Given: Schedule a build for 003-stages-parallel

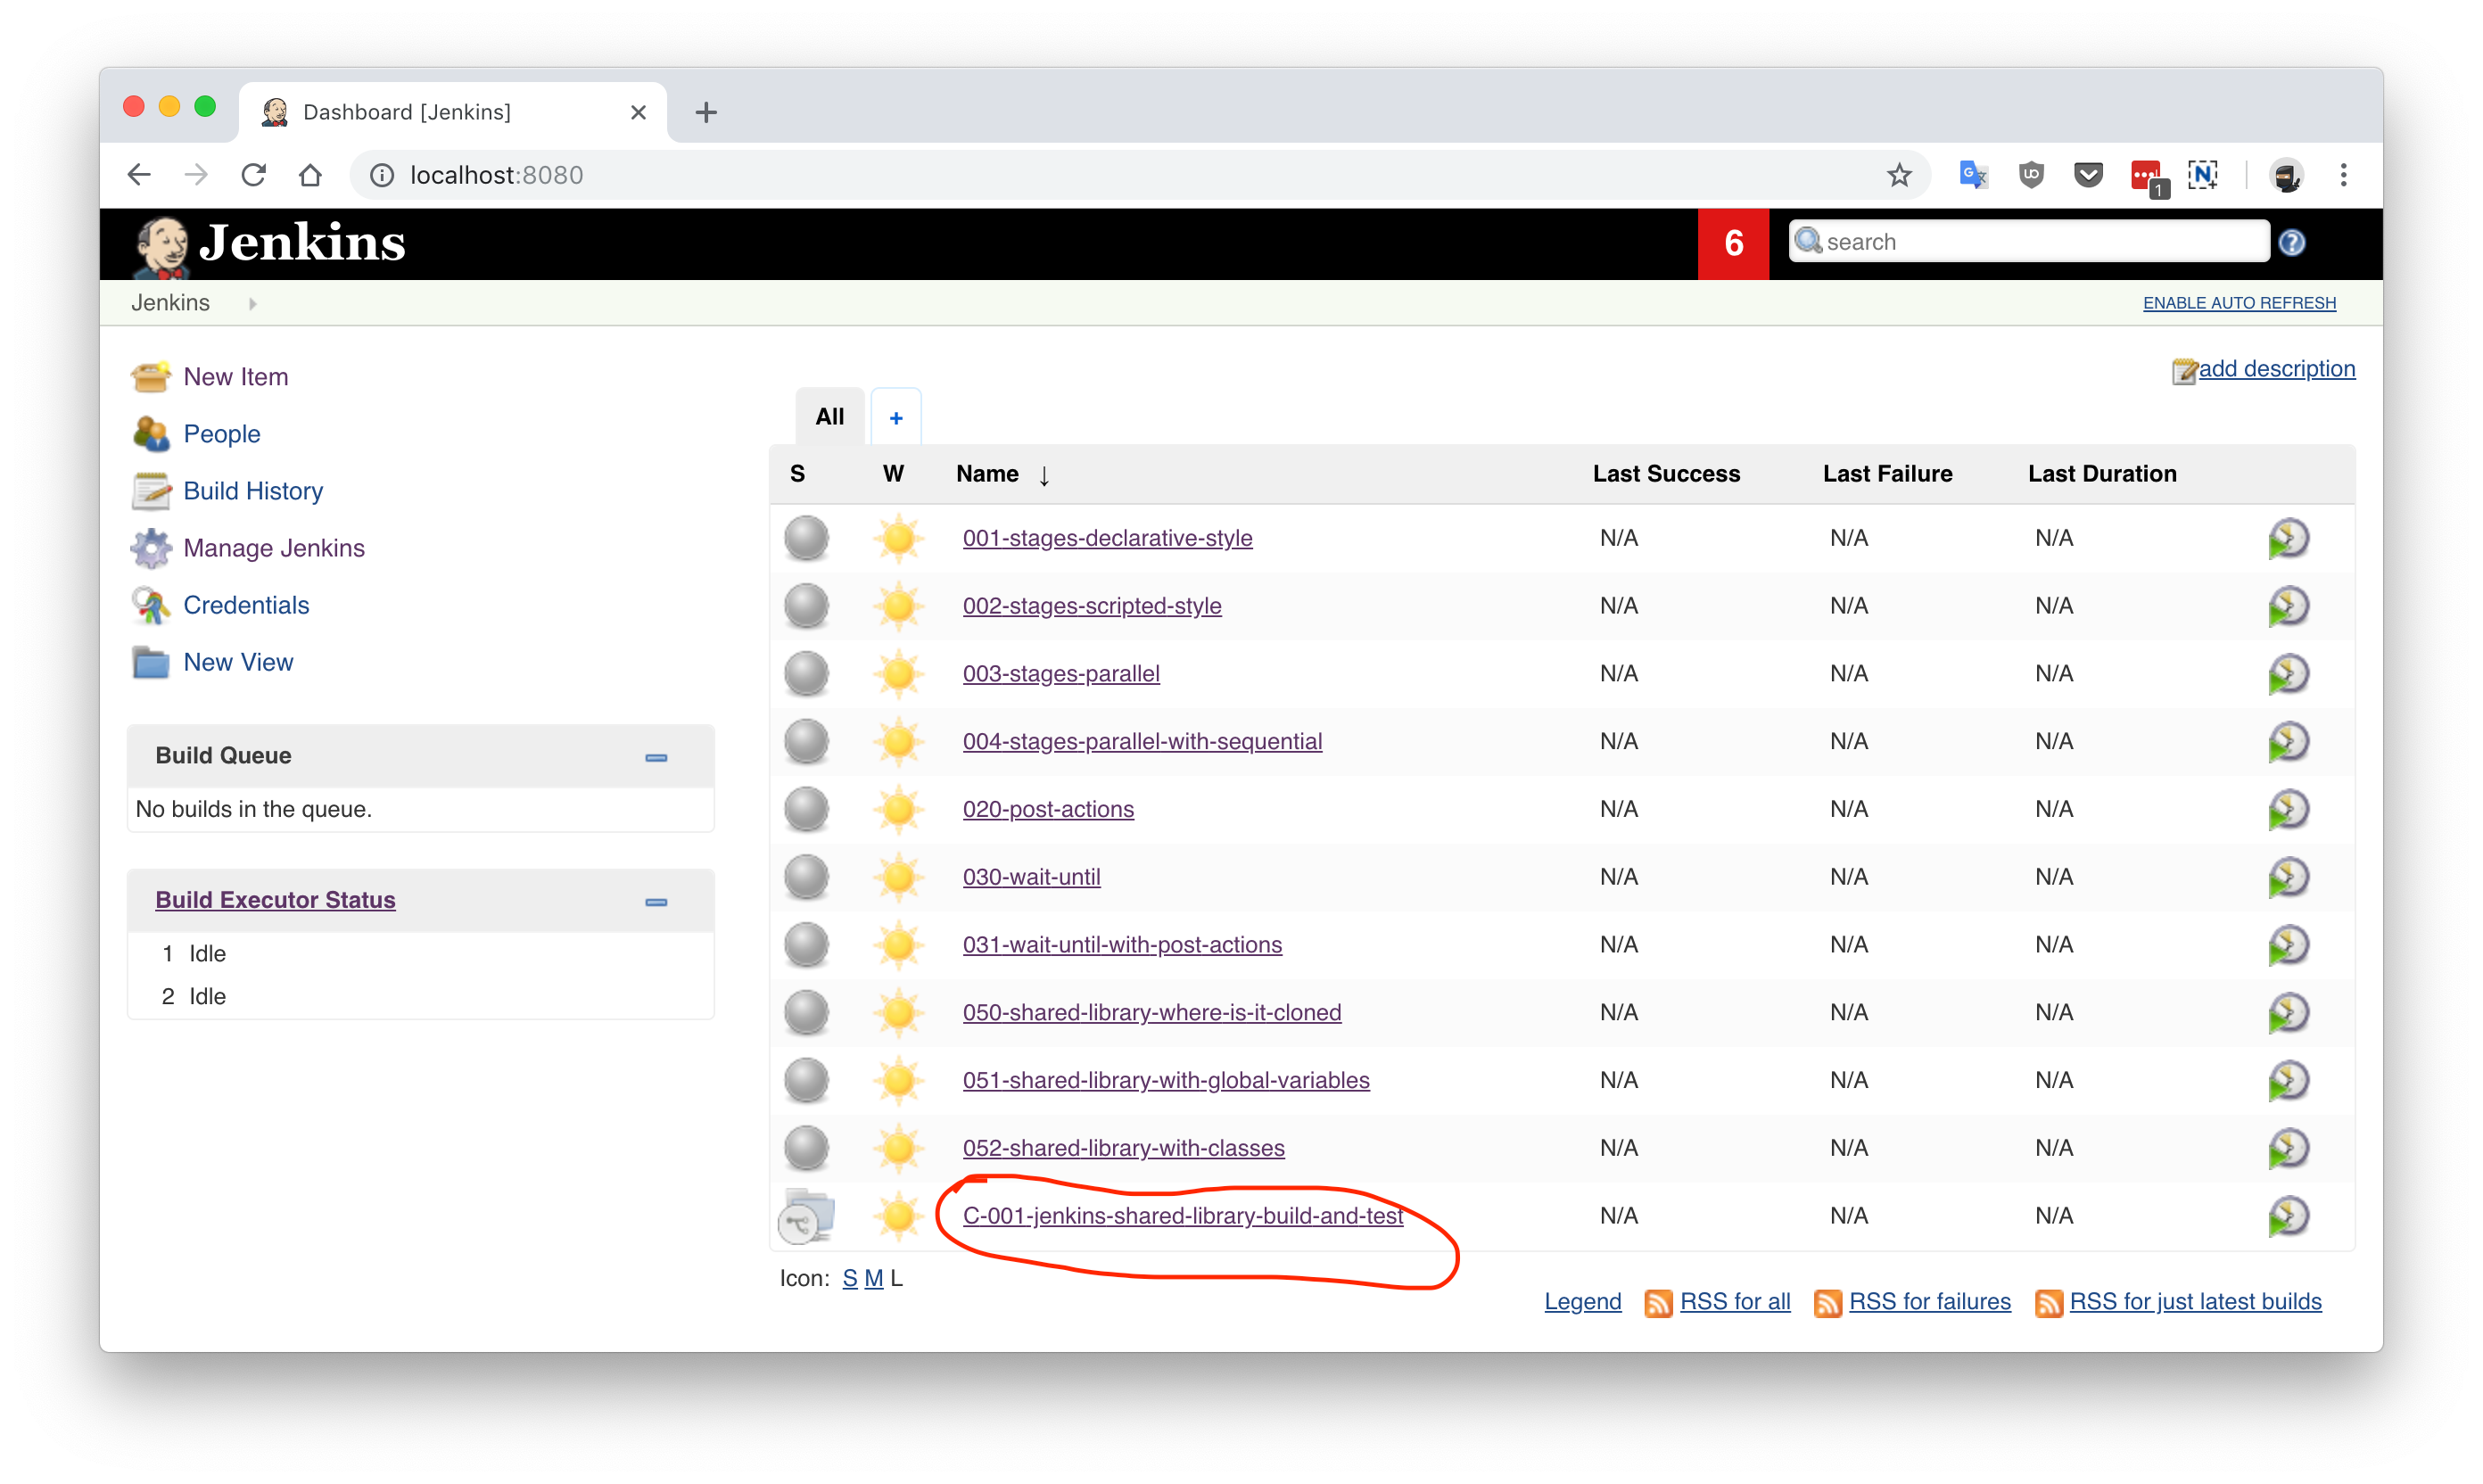Looking at the screenshot, I should tap(2288, 674).
